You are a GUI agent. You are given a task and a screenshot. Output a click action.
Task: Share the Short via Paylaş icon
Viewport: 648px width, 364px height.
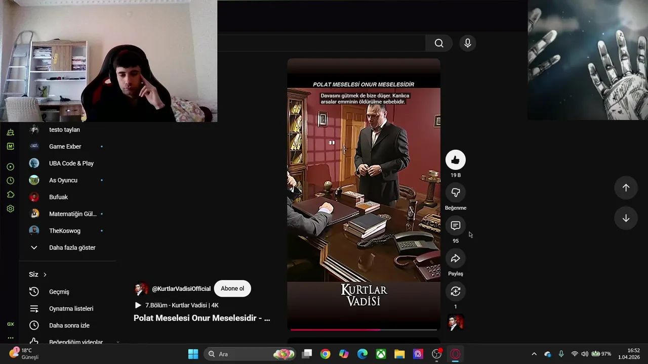[455, 258]
